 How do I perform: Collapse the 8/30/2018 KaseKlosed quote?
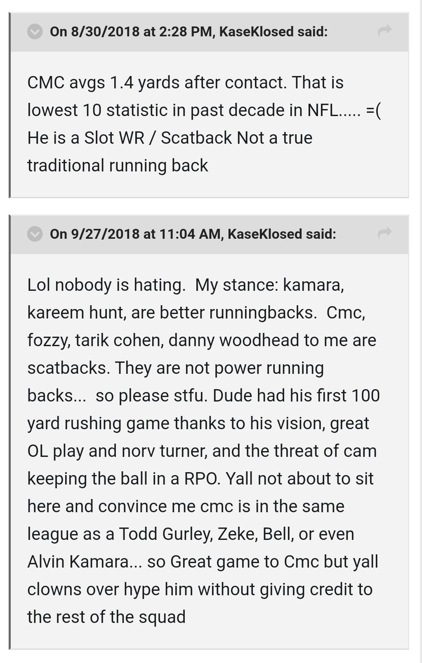point(35,31)
